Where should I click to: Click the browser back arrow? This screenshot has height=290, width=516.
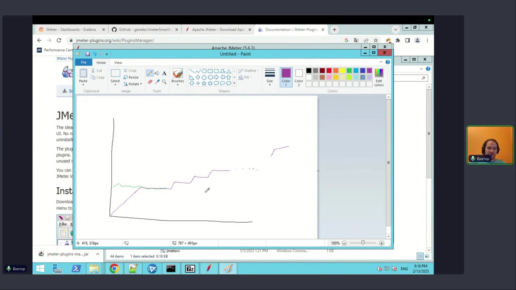(x=39, y=40)
